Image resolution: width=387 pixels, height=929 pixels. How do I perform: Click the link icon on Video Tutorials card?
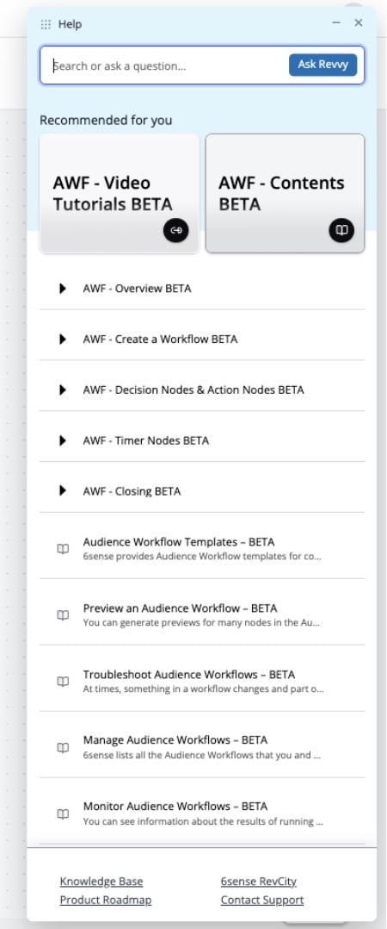click(176, 230)
